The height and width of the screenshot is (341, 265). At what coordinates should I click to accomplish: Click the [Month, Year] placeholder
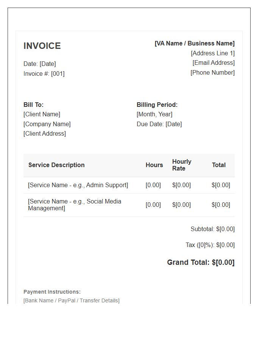point(154,114)
